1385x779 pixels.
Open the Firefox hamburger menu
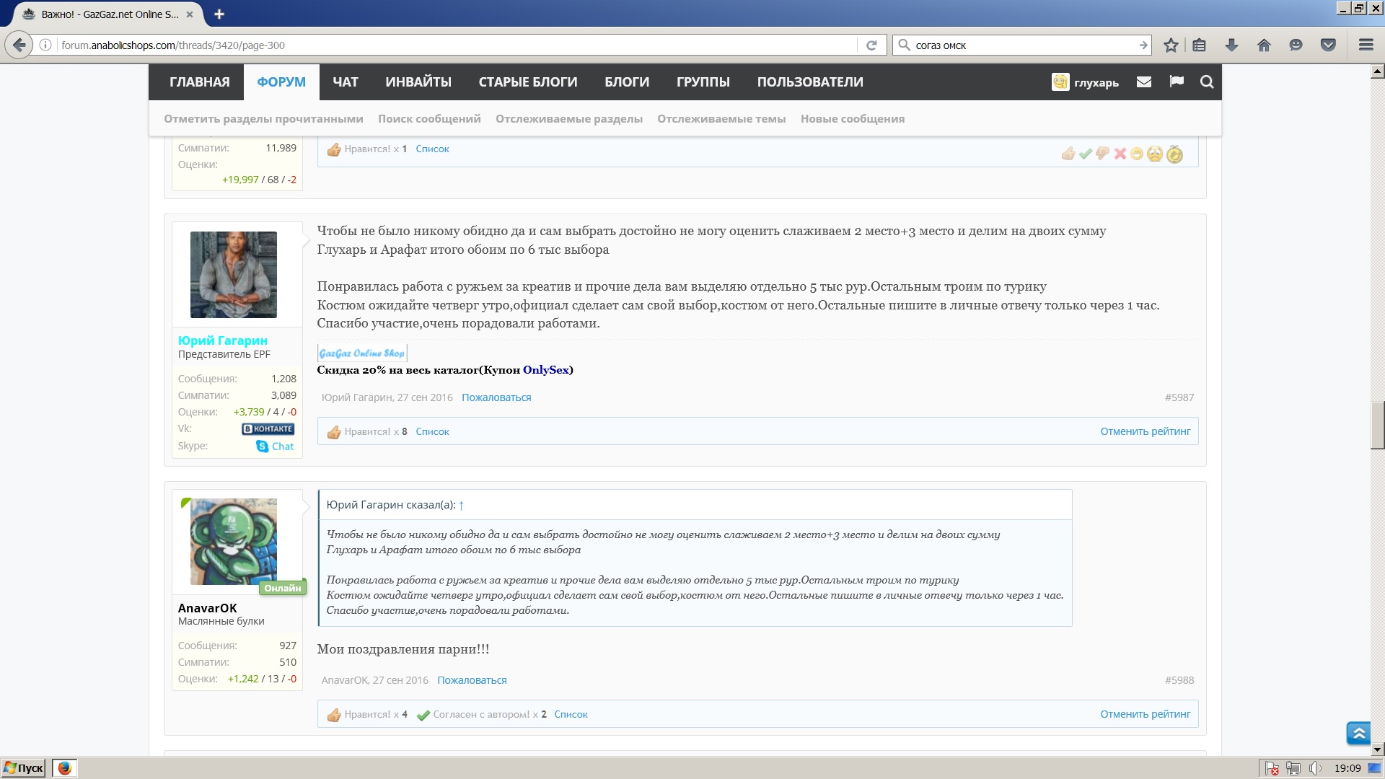(x=1366, y=45)
